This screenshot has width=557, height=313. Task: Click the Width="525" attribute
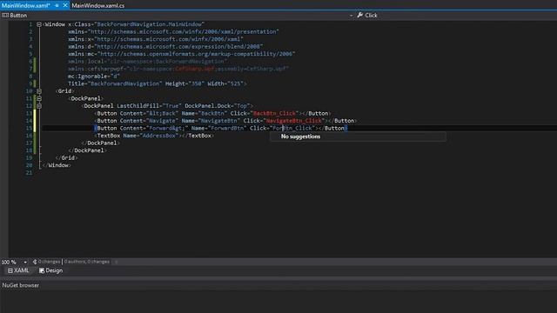(x=225, y=83)
